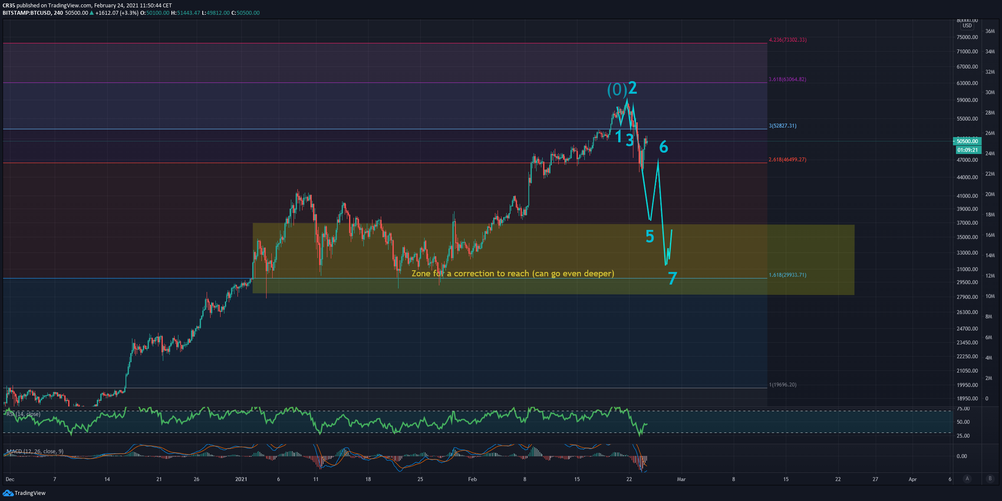Click price axis value 29500.00
Viewport: 1002px width, 501px height.
(967, 282)
